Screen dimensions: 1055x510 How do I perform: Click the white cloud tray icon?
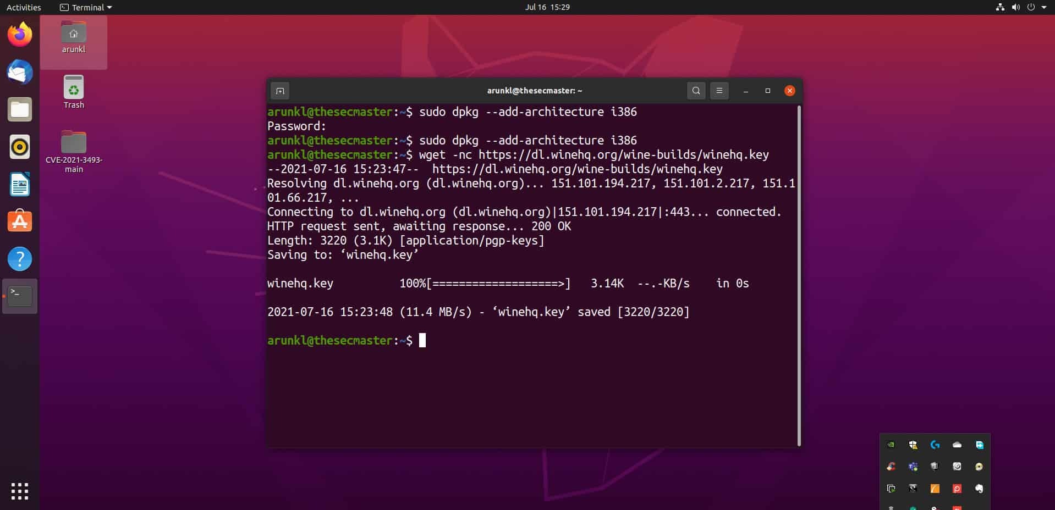957,445
